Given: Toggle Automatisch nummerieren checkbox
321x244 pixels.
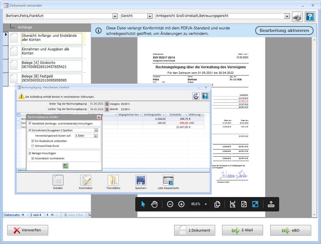Looking at the screenshot, I should 33,158.
